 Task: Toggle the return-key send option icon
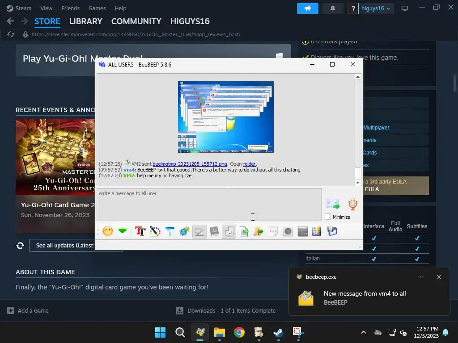(229, 231)
